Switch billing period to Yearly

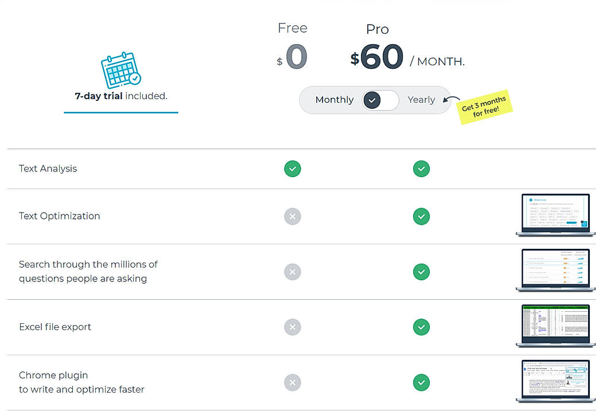pyautogui.click(x=422, y=99)
